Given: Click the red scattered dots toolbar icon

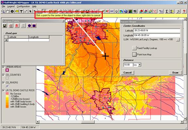Looking at the screenshot, I should (155, 11).
